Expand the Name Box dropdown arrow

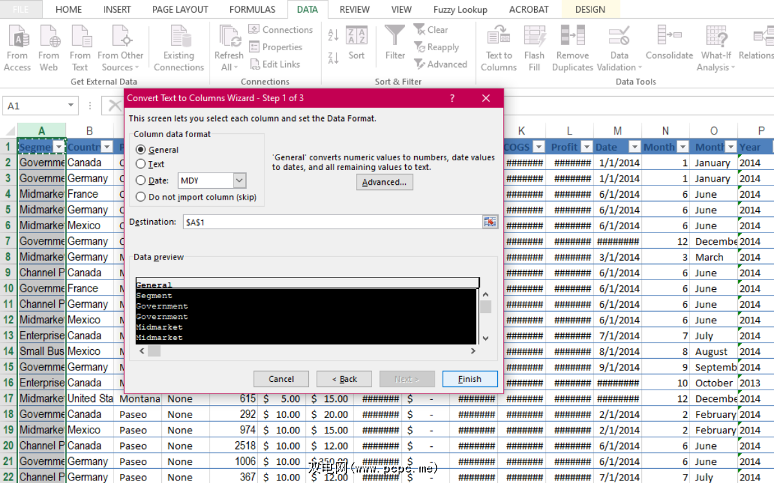coord(71,106)
